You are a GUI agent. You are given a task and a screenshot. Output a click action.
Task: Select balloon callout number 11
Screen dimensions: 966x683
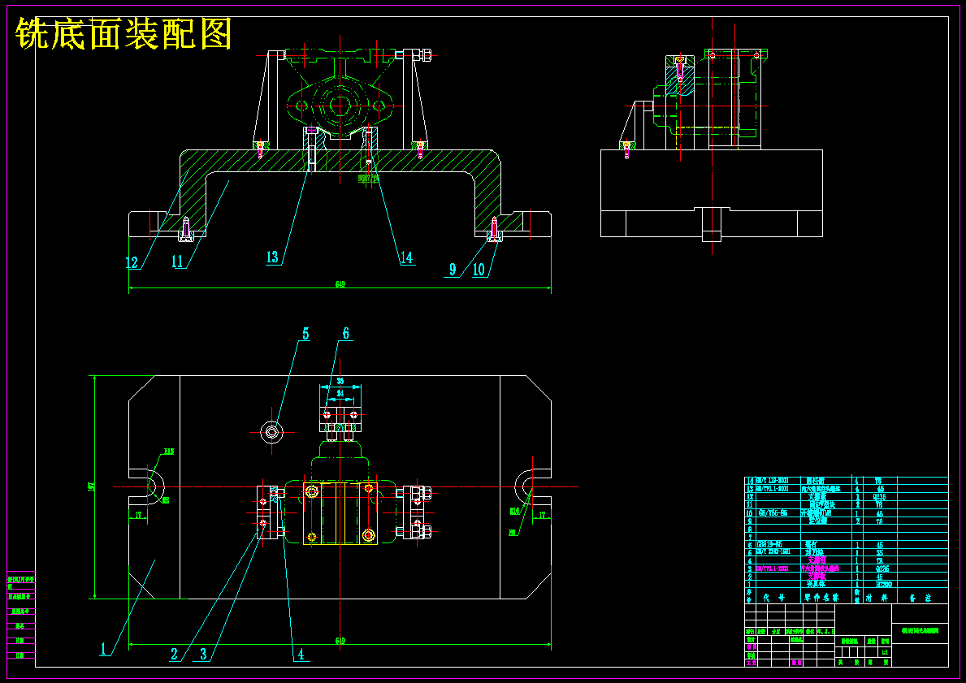tap(177, 262)
